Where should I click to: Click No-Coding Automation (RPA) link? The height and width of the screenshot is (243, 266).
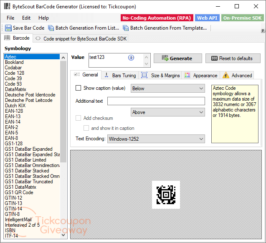click(x=157, y=18)
